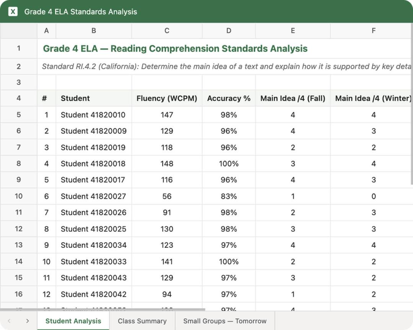Select fluency value 123
413x330 pixels.
[x=167, y=245]
